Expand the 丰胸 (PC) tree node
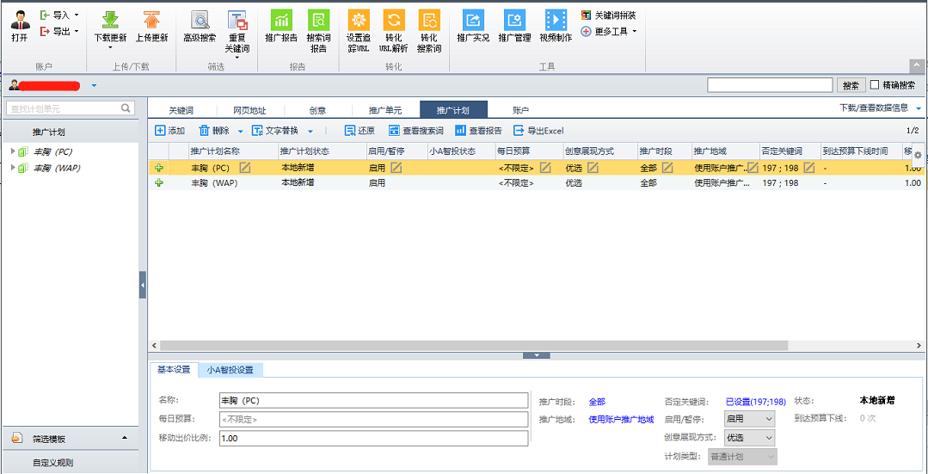This screenshot has width=928, height=474. [x=13, y=152]
